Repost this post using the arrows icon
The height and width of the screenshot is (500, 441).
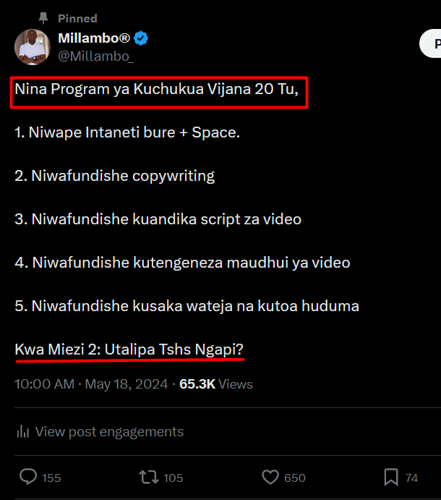point(148,477)
